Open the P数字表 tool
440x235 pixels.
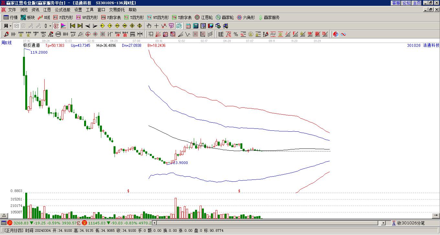coord(111,17)
